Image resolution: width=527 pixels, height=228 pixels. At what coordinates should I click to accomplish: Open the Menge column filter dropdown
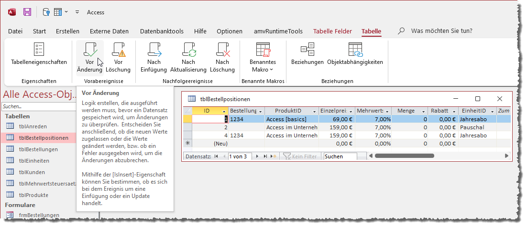423,111
